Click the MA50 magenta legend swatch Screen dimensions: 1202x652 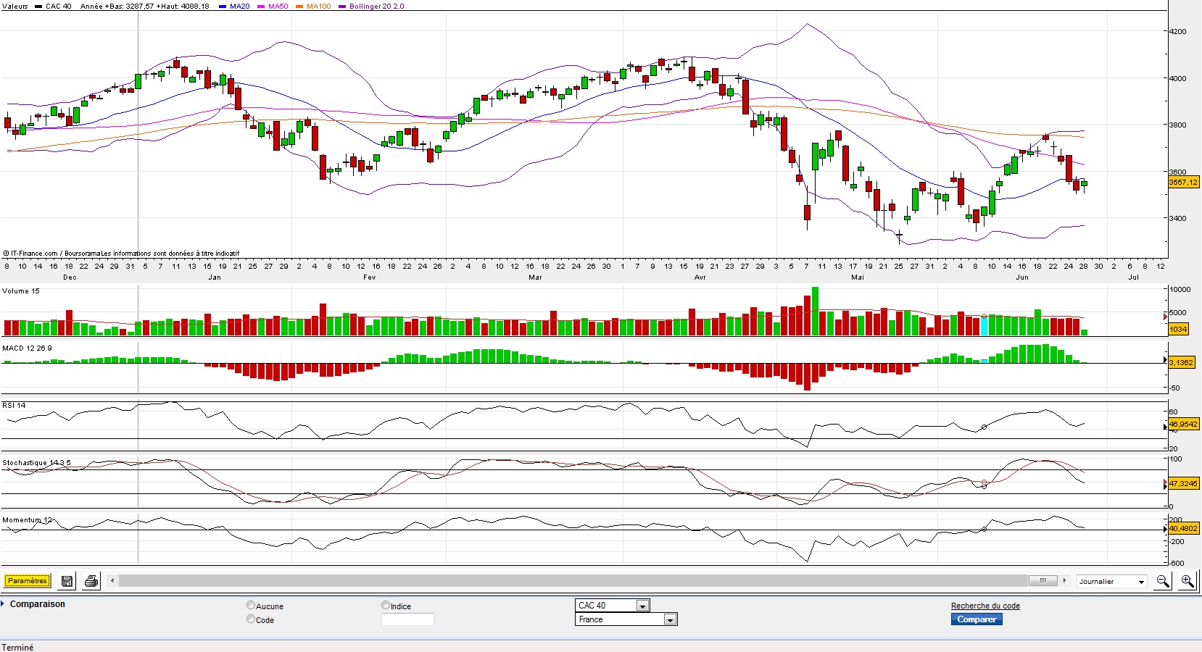click(261, 7)
